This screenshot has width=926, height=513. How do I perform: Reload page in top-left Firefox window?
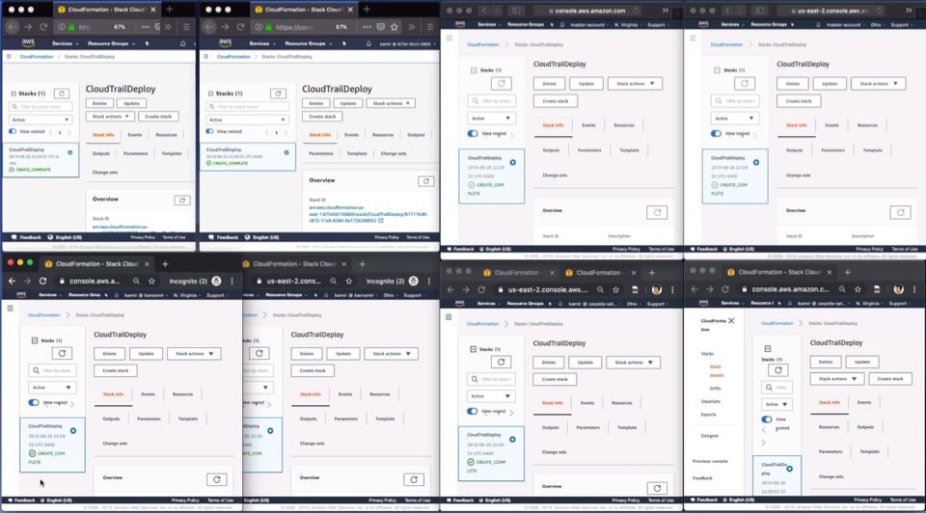pyautogui.click(x=43, y=27)
